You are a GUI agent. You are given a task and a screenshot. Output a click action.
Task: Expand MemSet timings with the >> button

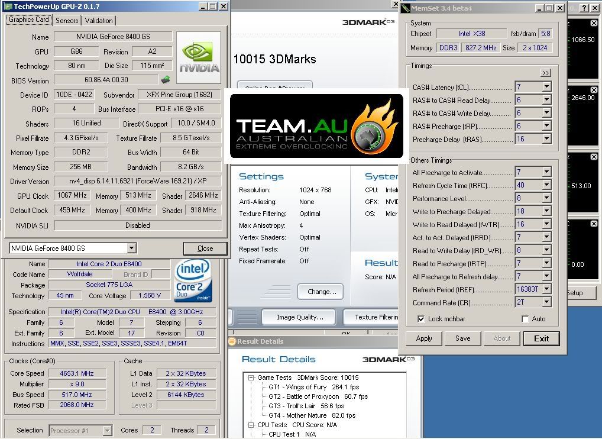coord(546,73)
